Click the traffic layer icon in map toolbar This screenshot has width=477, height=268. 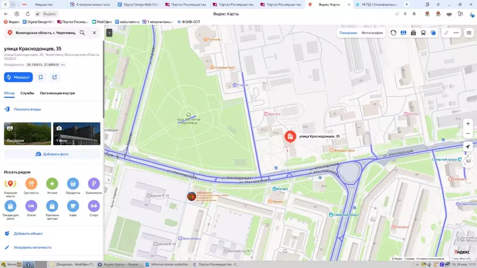[394, 33]
